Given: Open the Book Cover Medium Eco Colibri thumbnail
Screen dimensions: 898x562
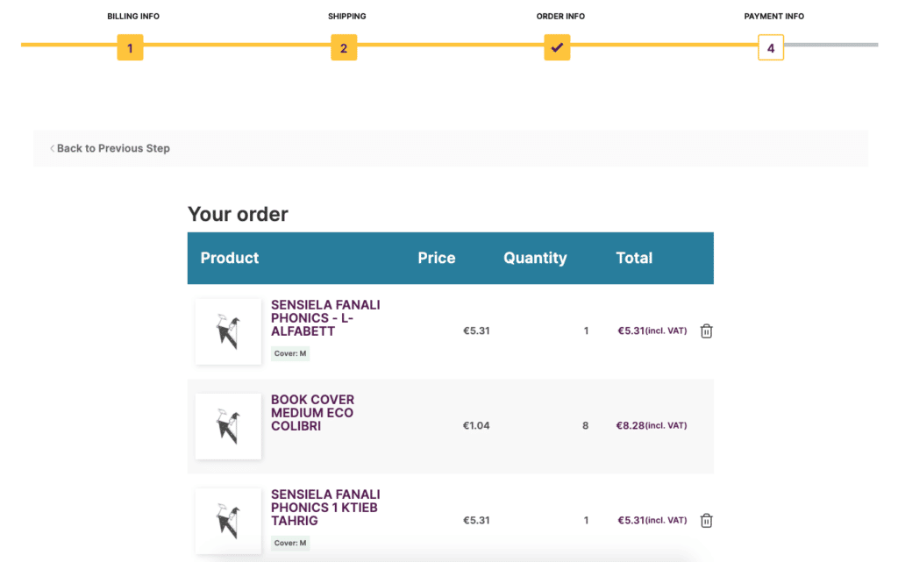Looking at the screenshot, I should click(x=228, y=426).
